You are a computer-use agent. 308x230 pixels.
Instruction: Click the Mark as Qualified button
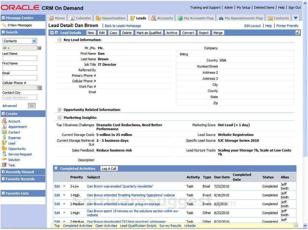pyautogui.click(x=148, y=33)
